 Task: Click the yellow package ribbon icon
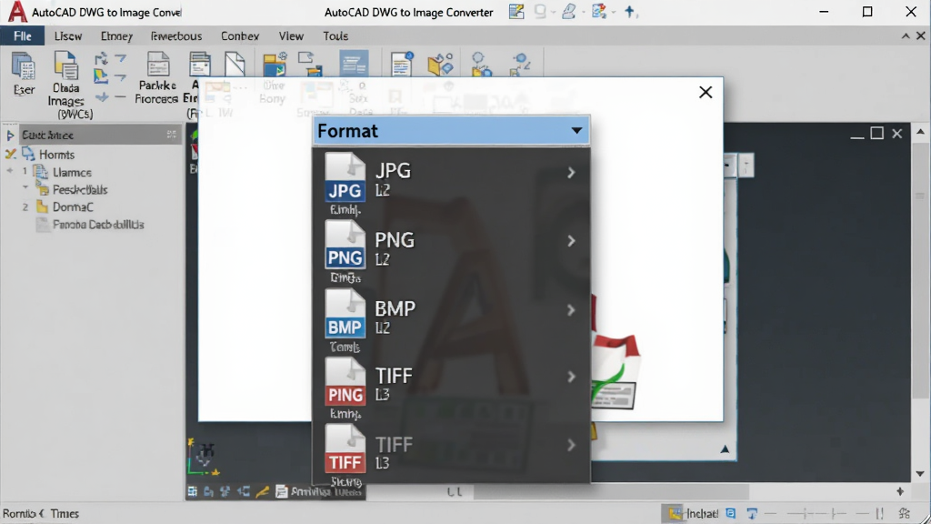tap(440, 65)
